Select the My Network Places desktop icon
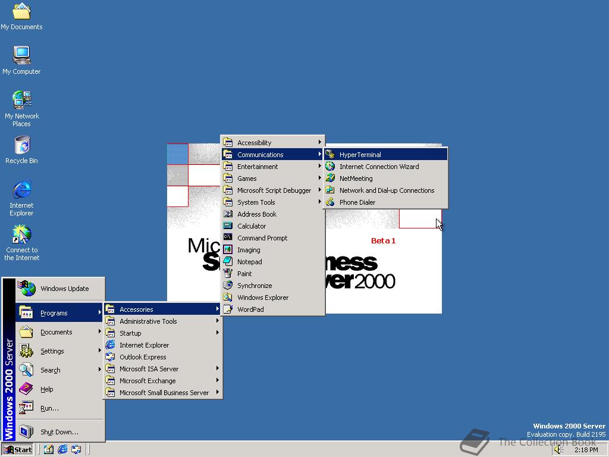The height and width of the screenshot is (457, 609). [x=21, y=108]
